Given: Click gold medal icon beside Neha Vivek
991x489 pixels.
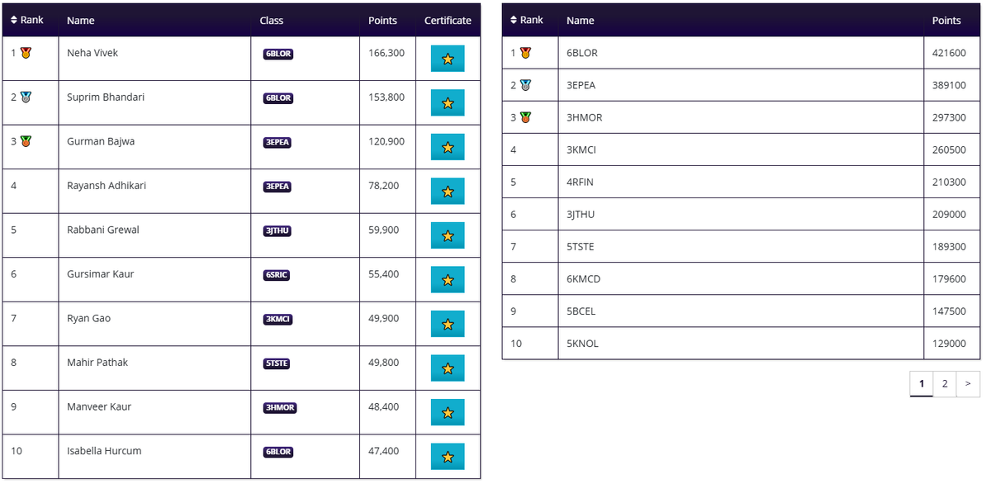Looking at the screenshot, I should coord(26,53).
